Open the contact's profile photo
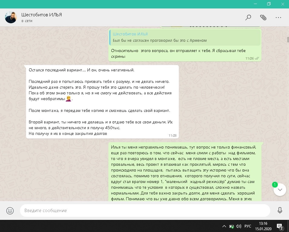The width and height of the screenshot is (289, 232). [x=11, y=18]
